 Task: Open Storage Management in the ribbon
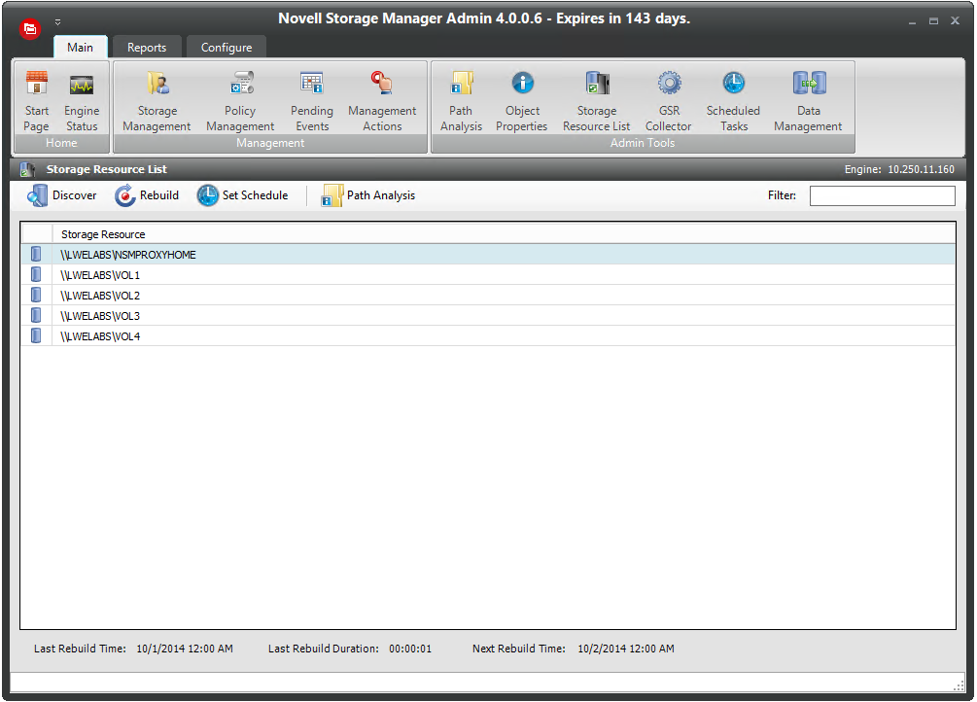pyautogui.click(x=157, y=101)
